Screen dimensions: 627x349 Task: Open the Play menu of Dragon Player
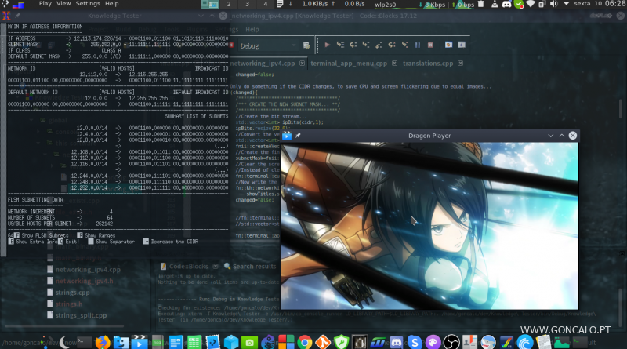click(x=45, y=4)
